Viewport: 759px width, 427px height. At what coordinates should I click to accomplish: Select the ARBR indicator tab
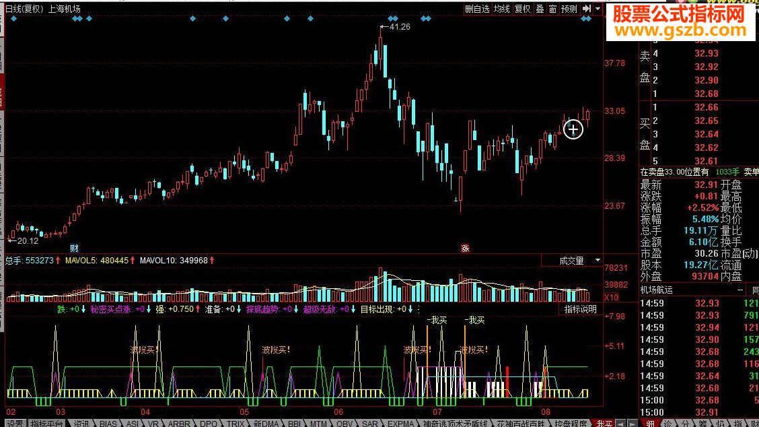click(x=178, y=423)
